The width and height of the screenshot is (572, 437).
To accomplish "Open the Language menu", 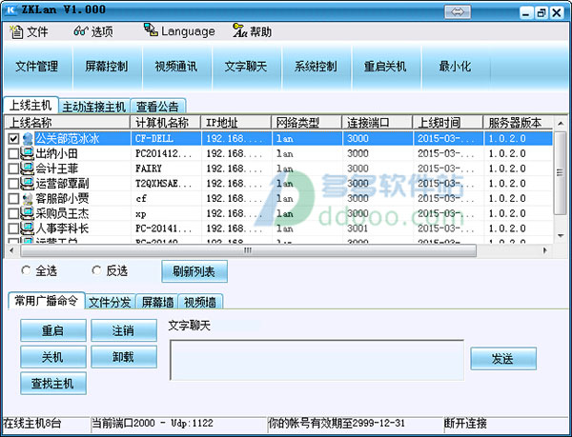I will pyautogui.click(x=179, y=31).
